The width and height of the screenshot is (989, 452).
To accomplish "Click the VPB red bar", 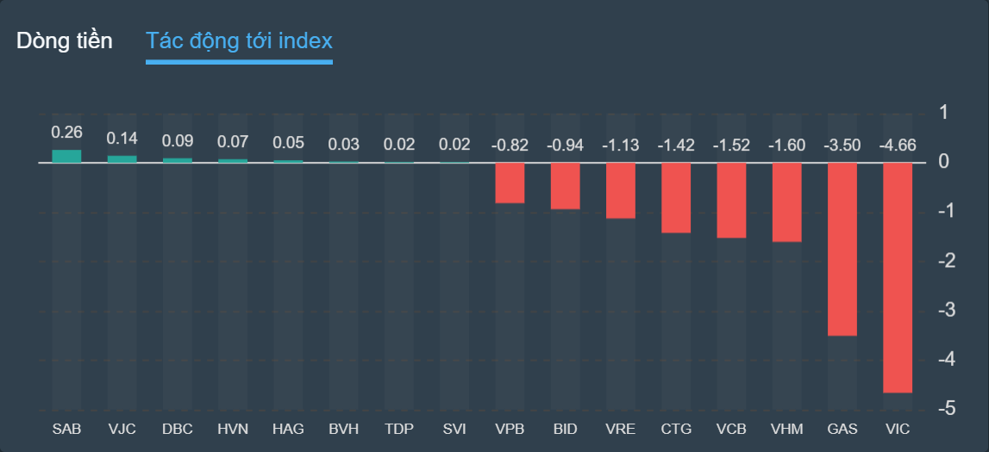I will tap(510, 183).
